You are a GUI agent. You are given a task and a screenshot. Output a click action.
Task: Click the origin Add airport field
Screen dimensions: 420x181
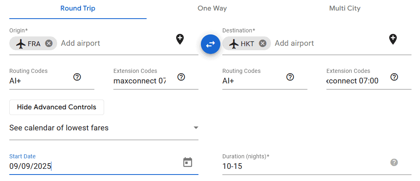pyautogui.click(x=113, y=43)
